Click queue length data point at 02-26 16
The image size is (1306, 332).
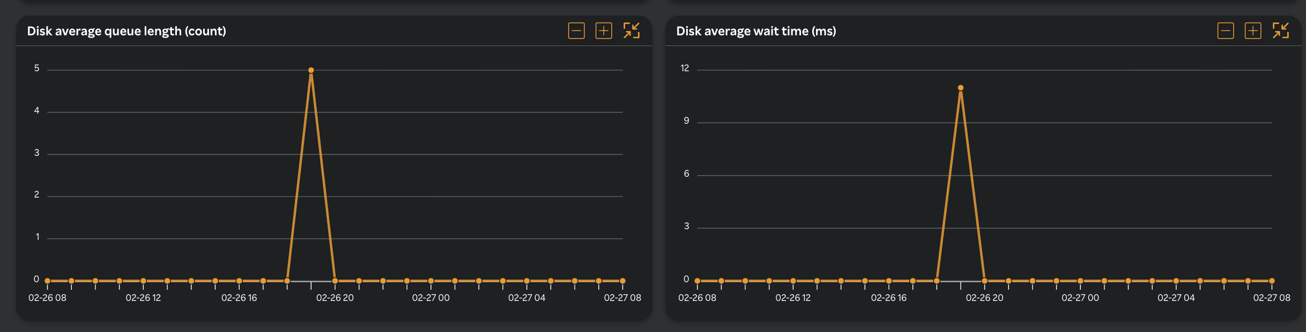click(239, 281)
